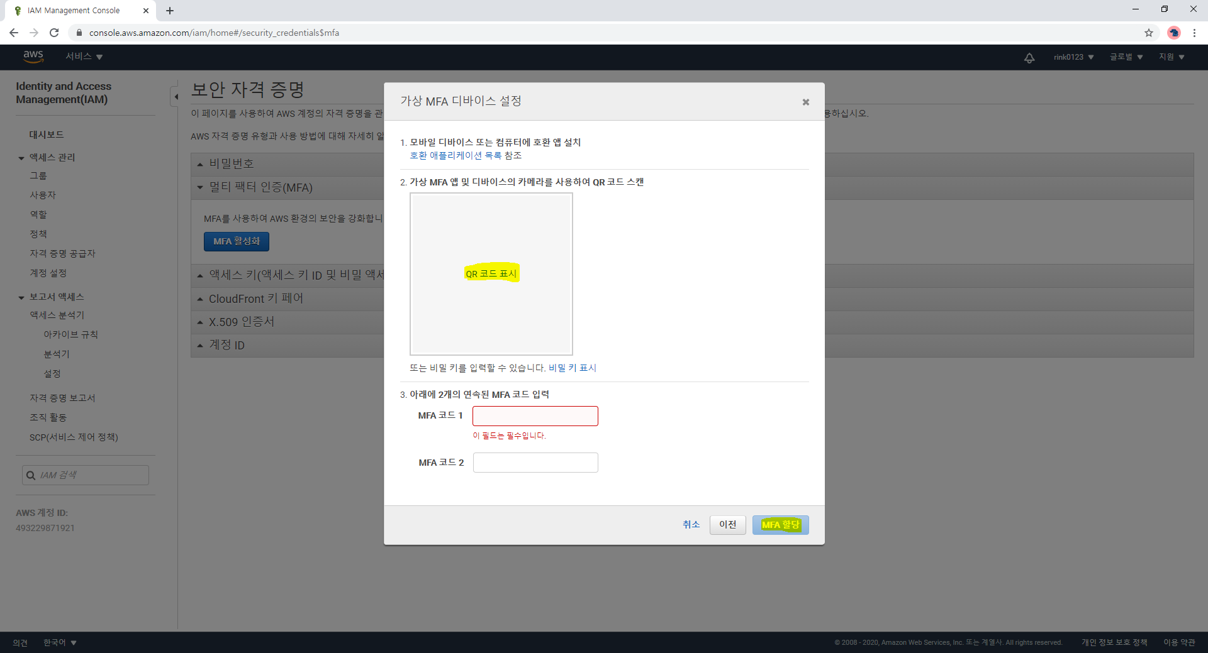Click the 비밀 키 표시 link

(x=572, y=368)
